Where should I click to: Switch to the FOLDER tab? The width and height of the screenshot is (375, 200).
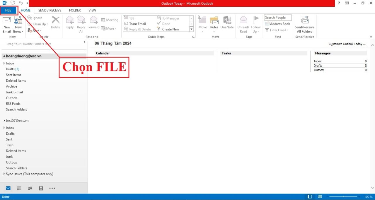click(x=75, y=10)
